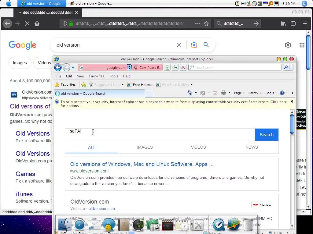Stop loading in Firefox window
The image size is (313, 234).
coord(27,23)
